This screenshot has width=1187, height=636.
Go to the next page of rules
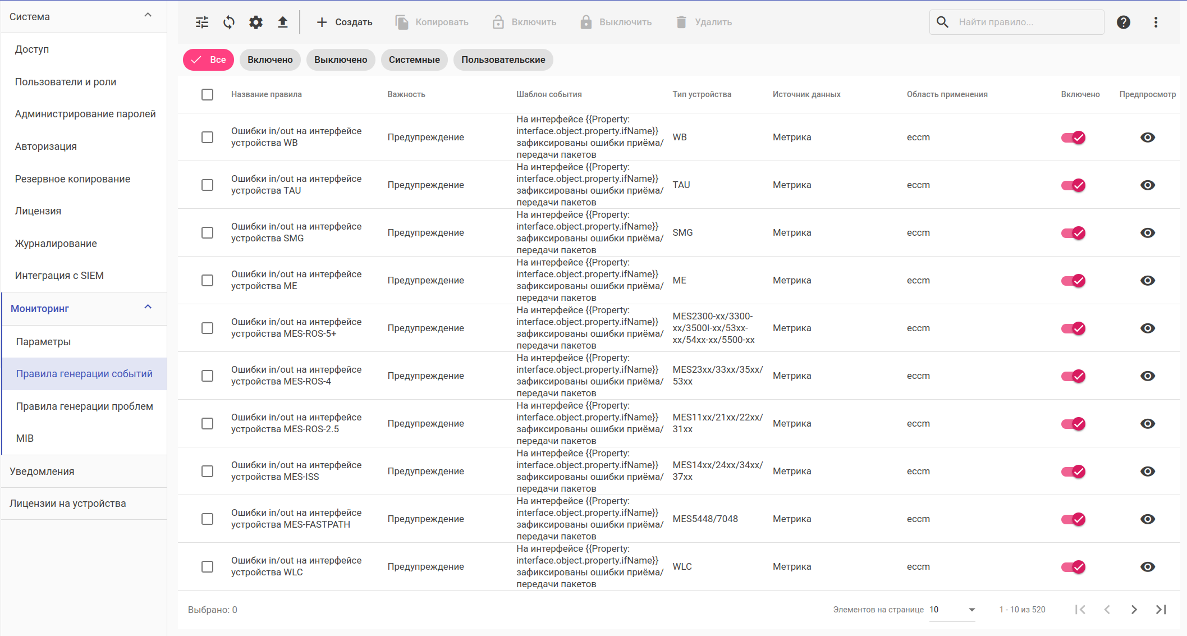(x=1134, y=610)
